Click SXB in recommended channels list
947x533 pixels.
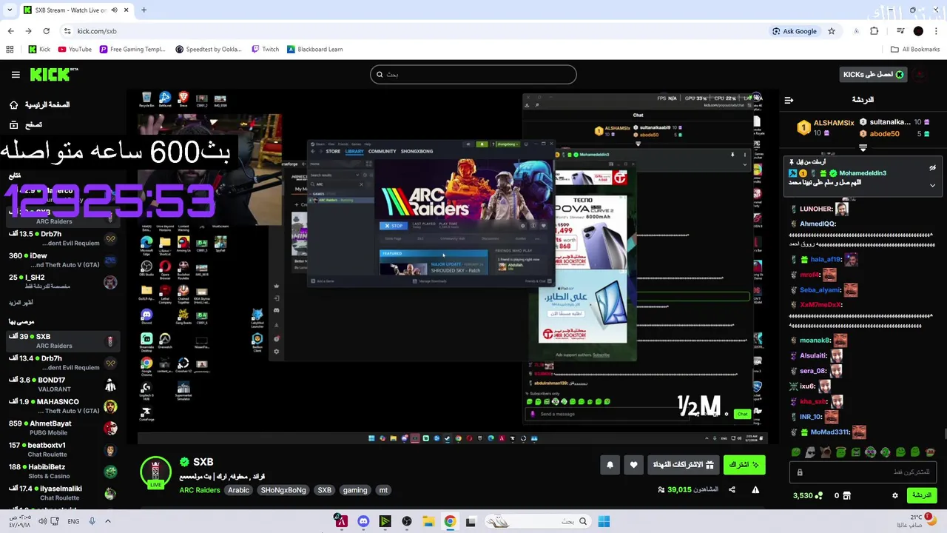tap(61, 341)
